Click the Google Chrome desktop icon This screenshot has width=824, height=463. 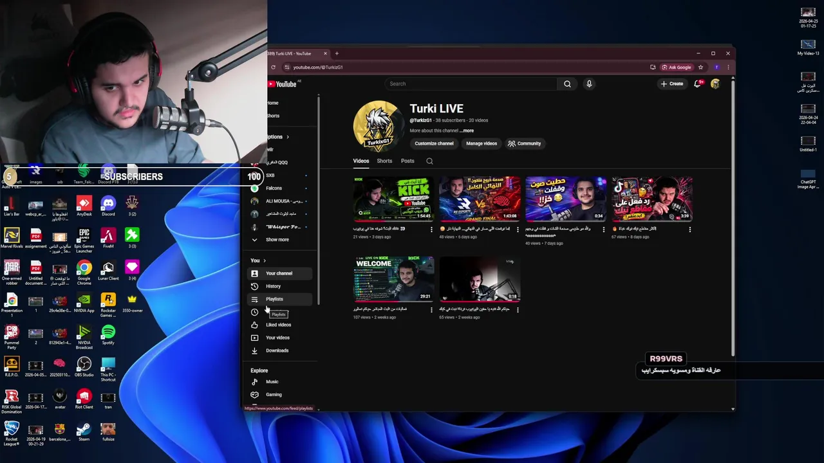[x=84, y=272]
